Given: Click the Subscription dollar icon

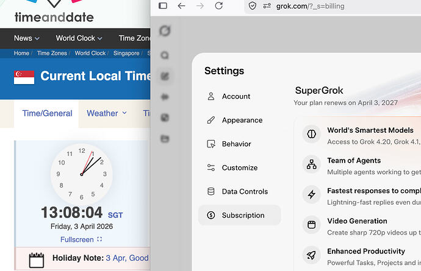Looking at the screenshot, I should 211,215.
